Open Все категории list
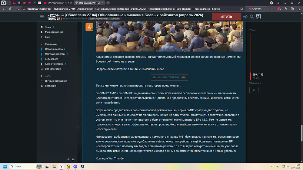This screenshot has height=170, width=303. pyautogui.click(x=53, y=69)
